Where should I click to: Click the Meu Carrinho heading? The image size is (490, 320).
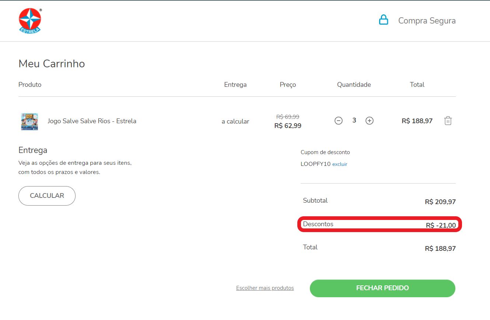(52, 64)
